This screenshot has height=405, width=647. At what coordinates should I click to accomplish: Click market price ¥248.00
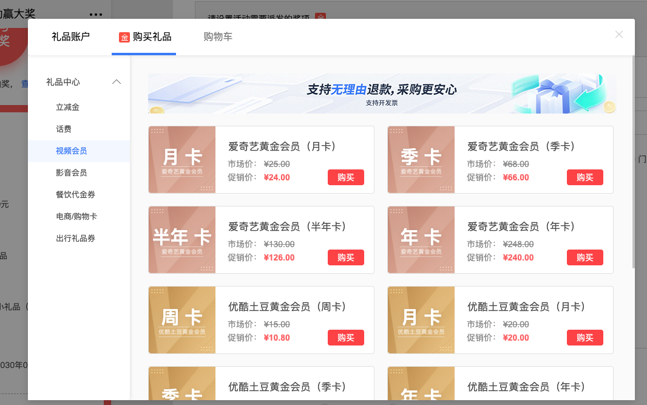(518, 245)
